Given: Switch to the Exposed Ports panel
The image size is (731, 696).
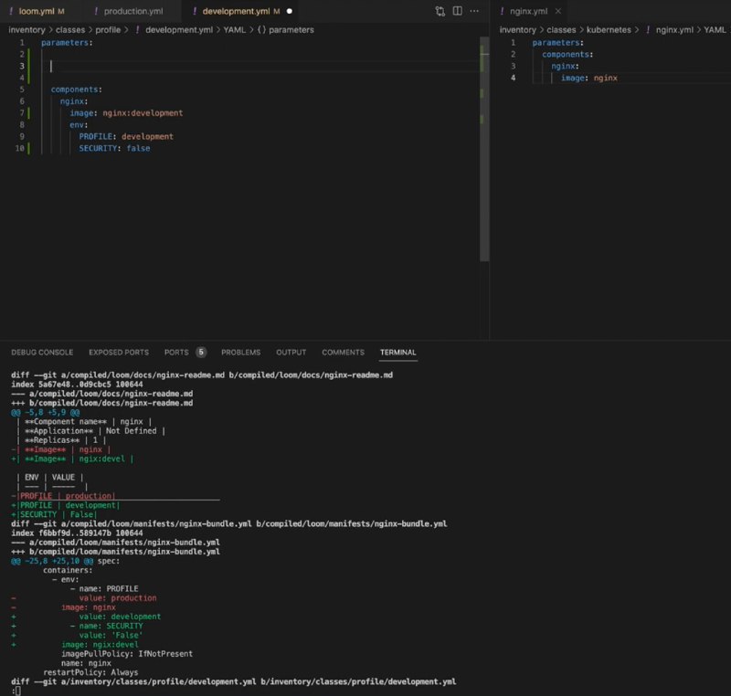Looking at the screenshot, I should tap(119, 353).
